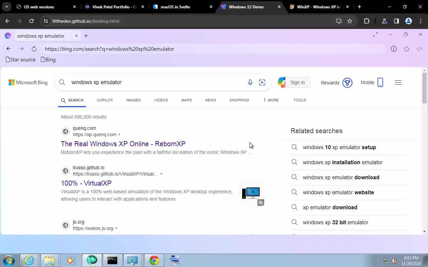Click the bing.com URL address field

(x=214, y=49)
